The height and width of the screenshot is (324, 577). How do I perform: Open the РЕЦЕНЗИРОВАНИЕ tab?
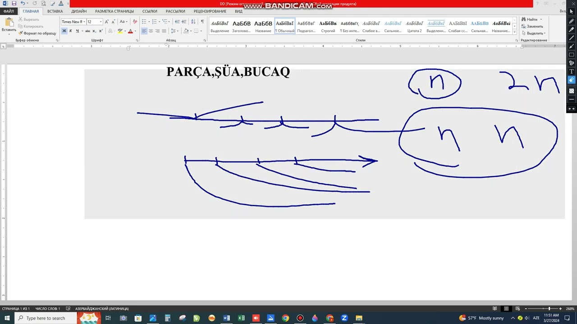210,11
